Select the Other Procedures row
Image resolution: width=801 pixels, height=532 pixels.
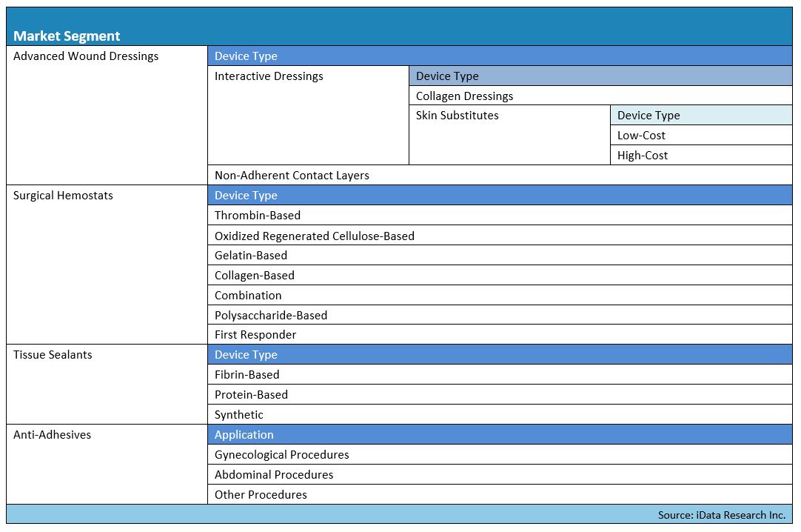[x=500, y=494]
